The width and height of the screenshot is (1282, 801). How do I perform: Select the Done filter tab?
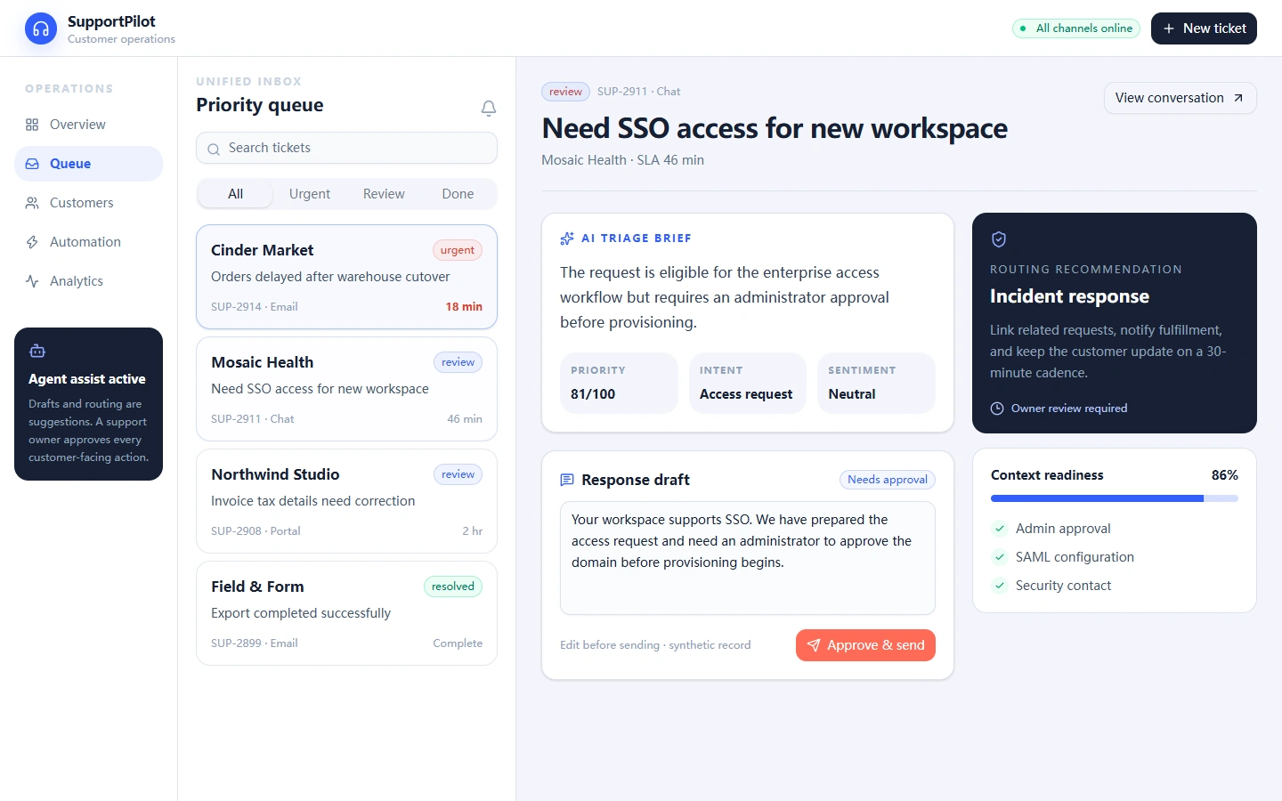[x=458, y=194]
